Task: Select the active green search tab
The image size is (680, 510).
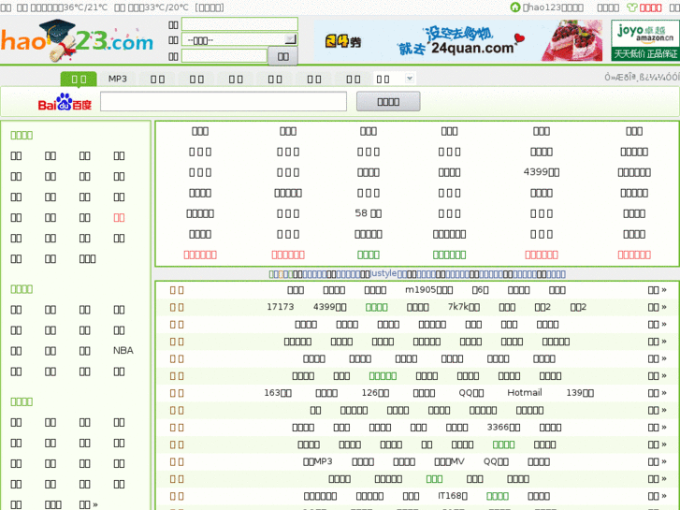Action: [79, 79]
